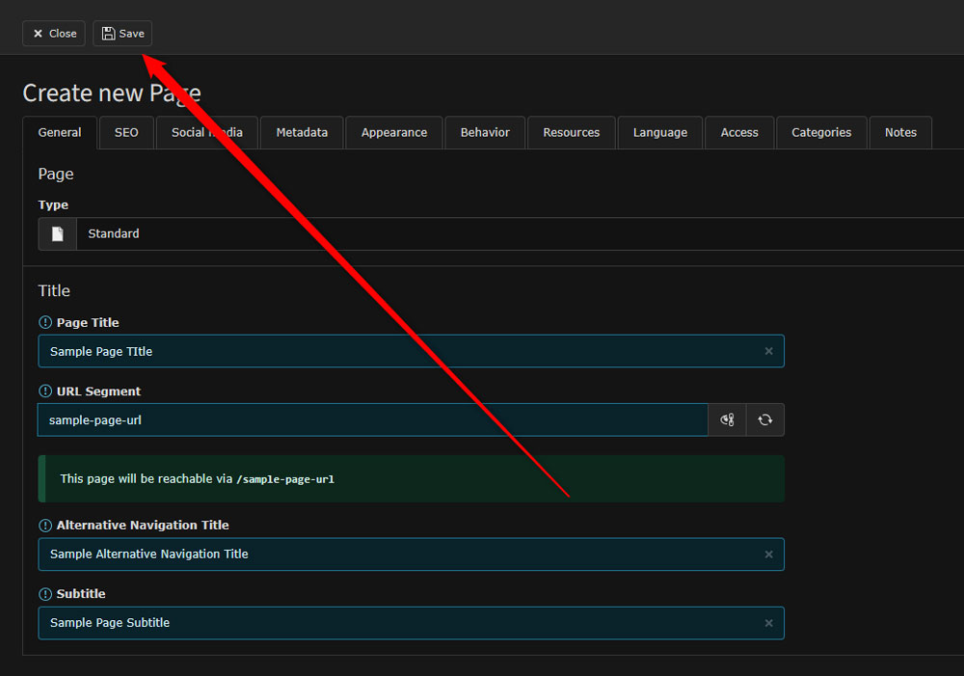Click the info icon beside Page Title

[45, 323]
